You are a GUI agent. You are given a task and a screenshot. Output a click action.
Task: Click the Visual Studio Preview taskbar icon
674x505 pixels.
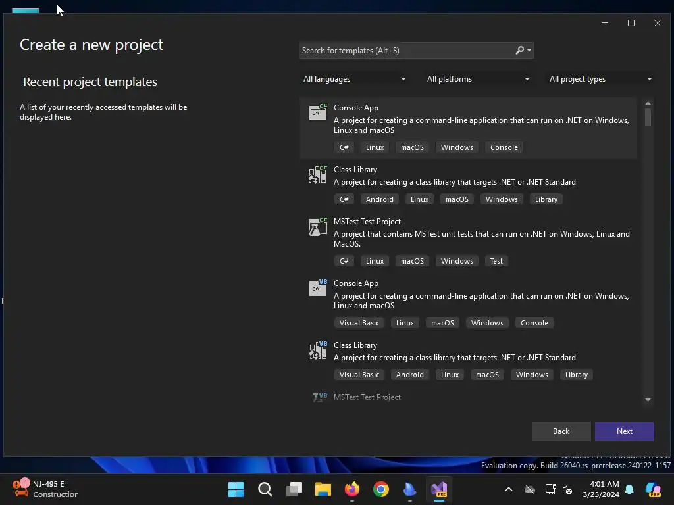point(439,489)
